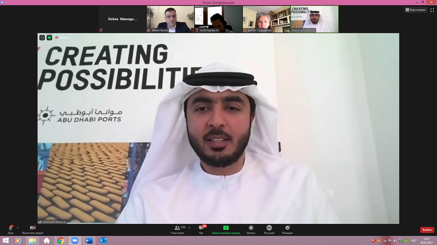Viewport: 437px width, 245px height.
Task: Click the Zoom taskbar icon
Action: coord(75,241)
